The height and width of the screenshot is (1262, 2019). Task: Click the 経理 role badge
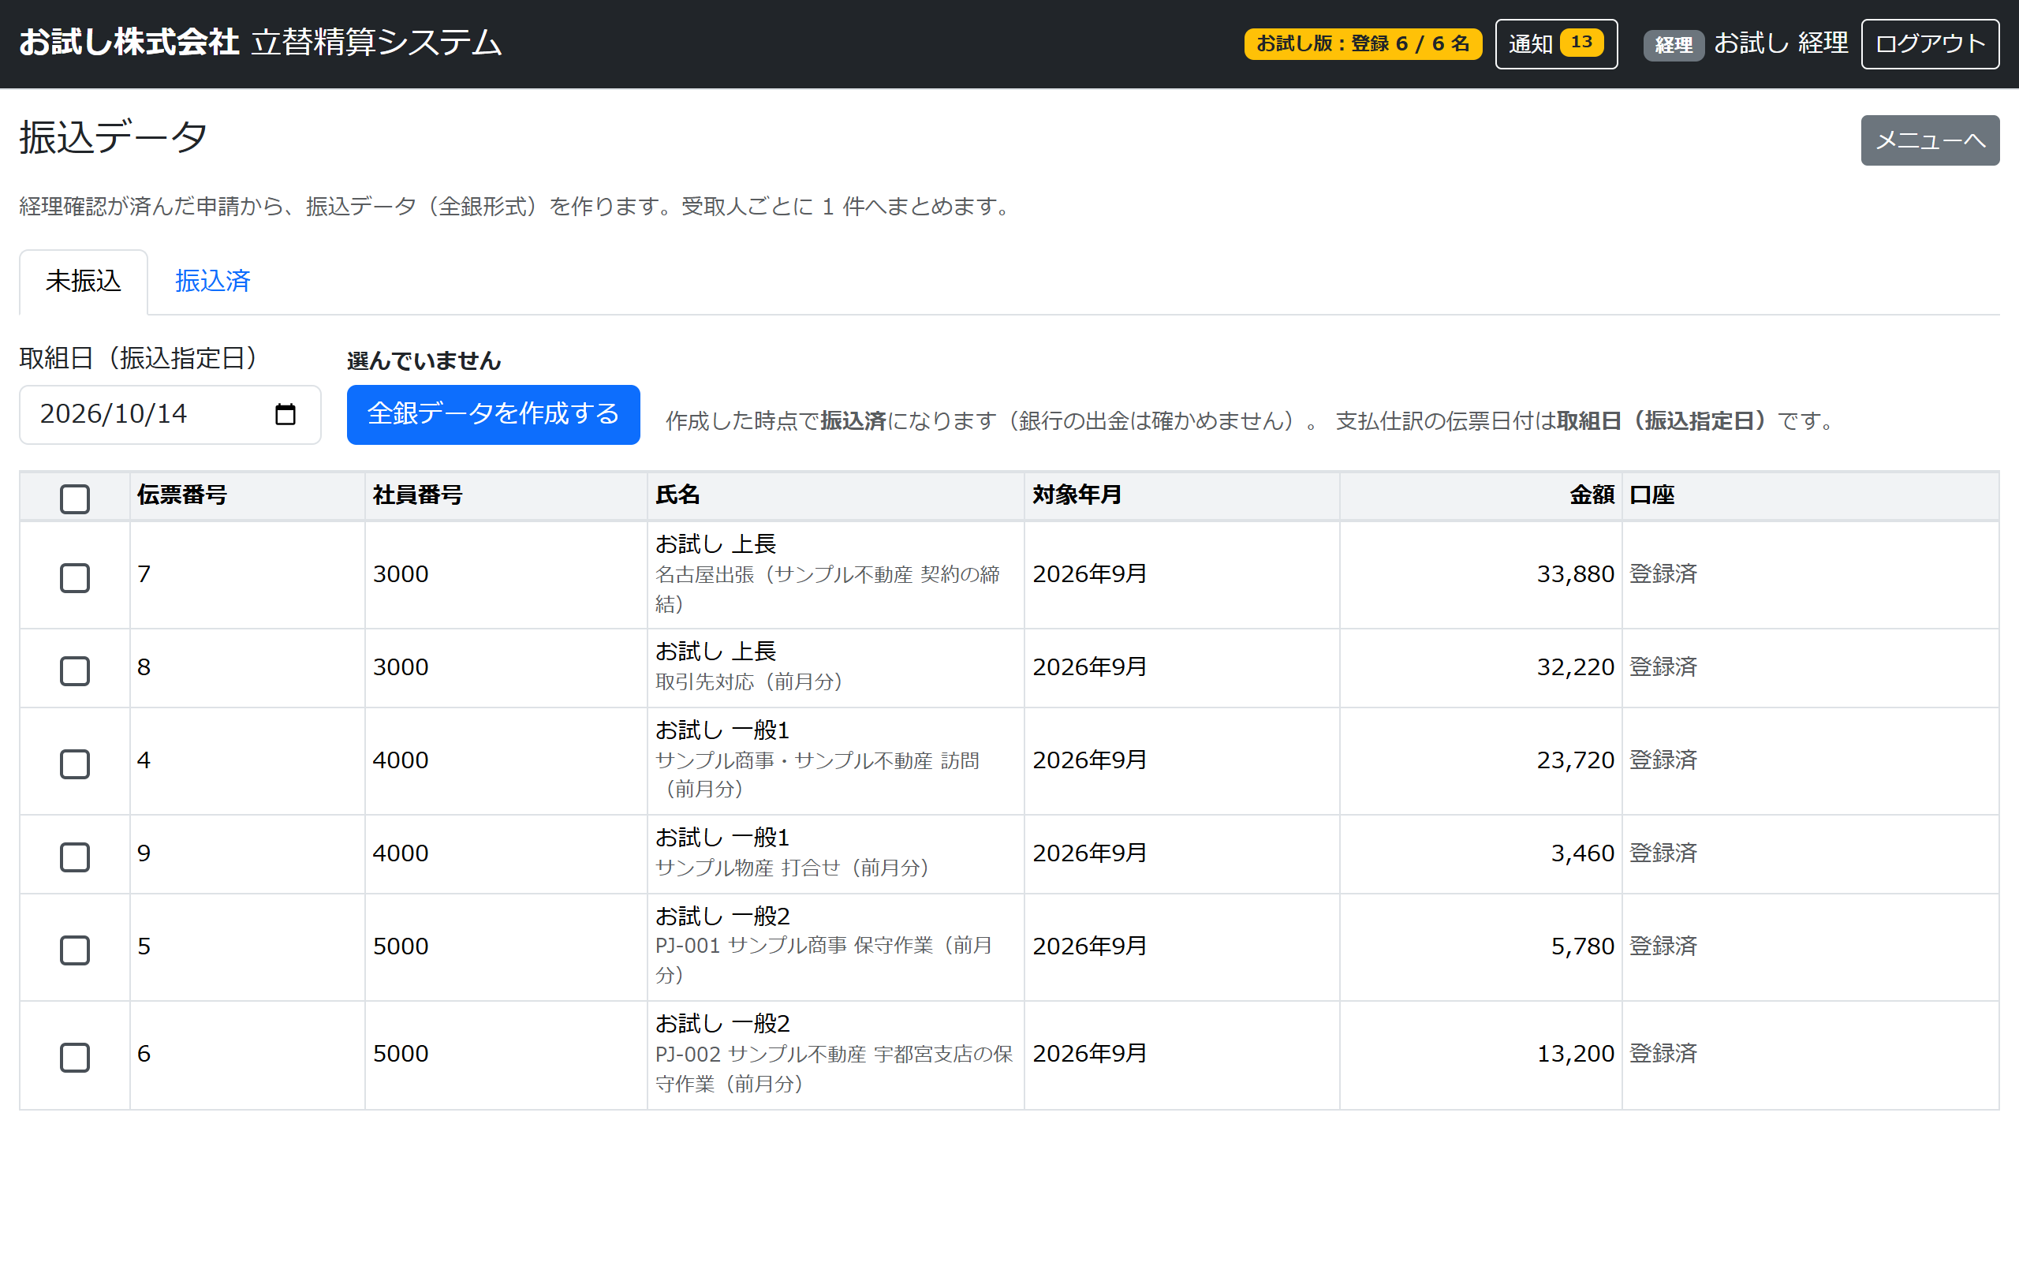point(1673,44)
